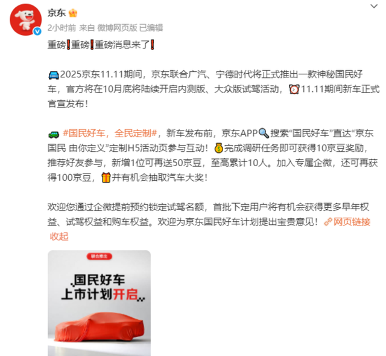Open the 国民好车上市计划开启 image thumbnail
This screenshot has height=356, width=386.
tap(99, 303)
